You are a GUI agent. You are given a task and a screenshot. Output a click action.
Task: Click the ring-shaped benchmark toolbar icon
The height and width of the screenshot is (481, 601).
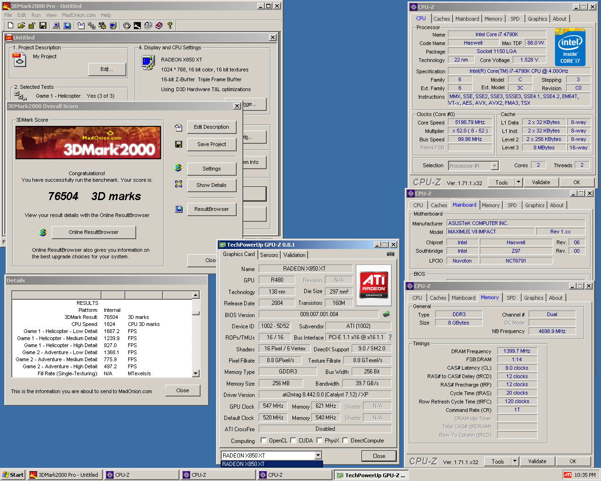point(127,25)
